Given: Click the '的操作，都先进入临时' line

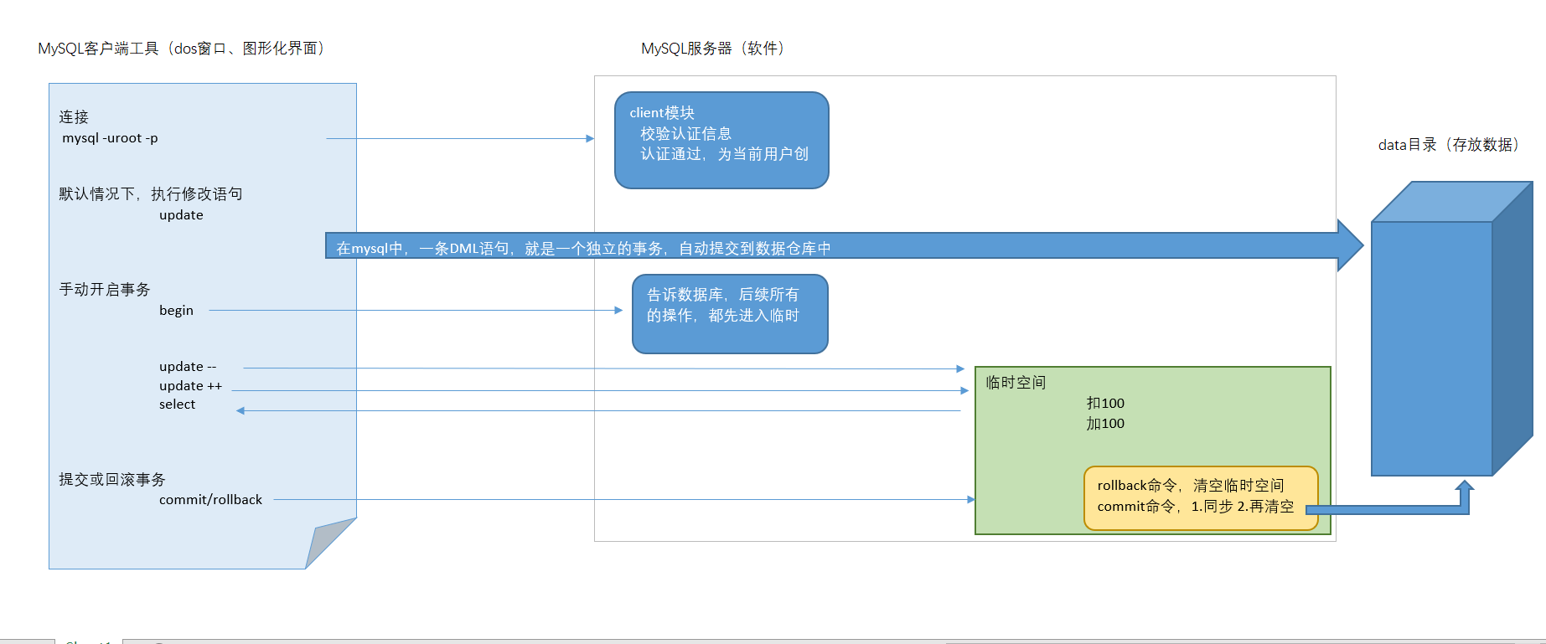Looking at the screenshot, I should pos(723,316).
